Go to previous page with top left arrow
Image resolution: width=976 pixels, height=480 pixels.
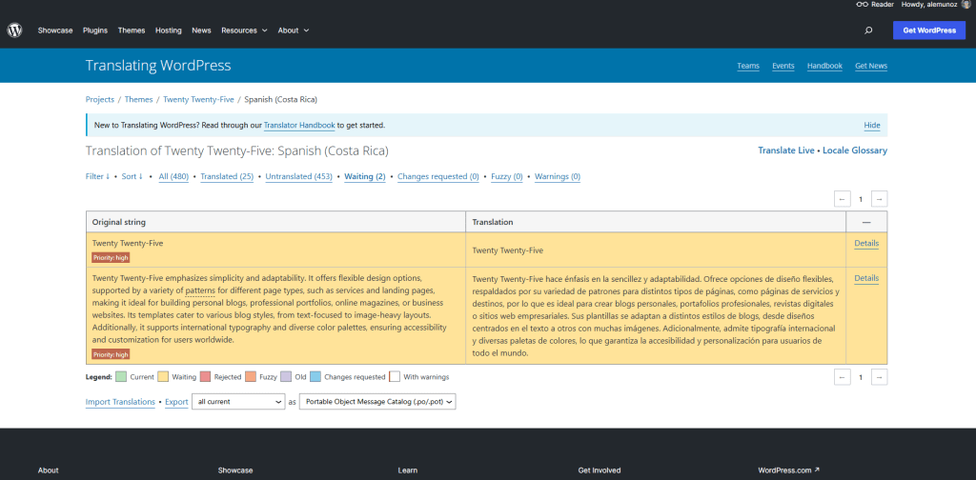coord(843,199)
